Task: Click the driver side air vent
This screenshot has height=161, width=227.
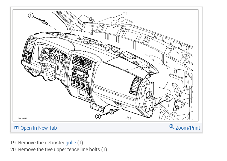Action: (x=30, y=47)
